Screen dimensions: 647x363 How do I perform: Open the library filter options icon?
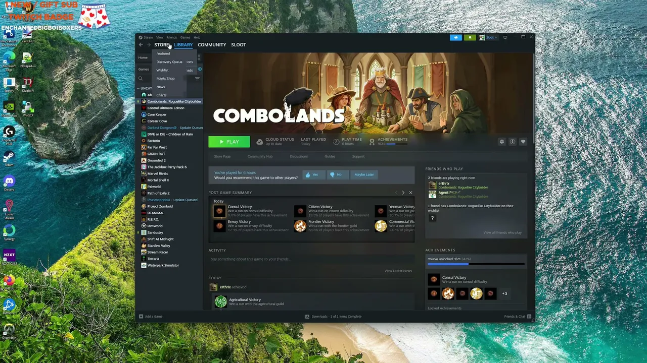[x=197, y=79]
